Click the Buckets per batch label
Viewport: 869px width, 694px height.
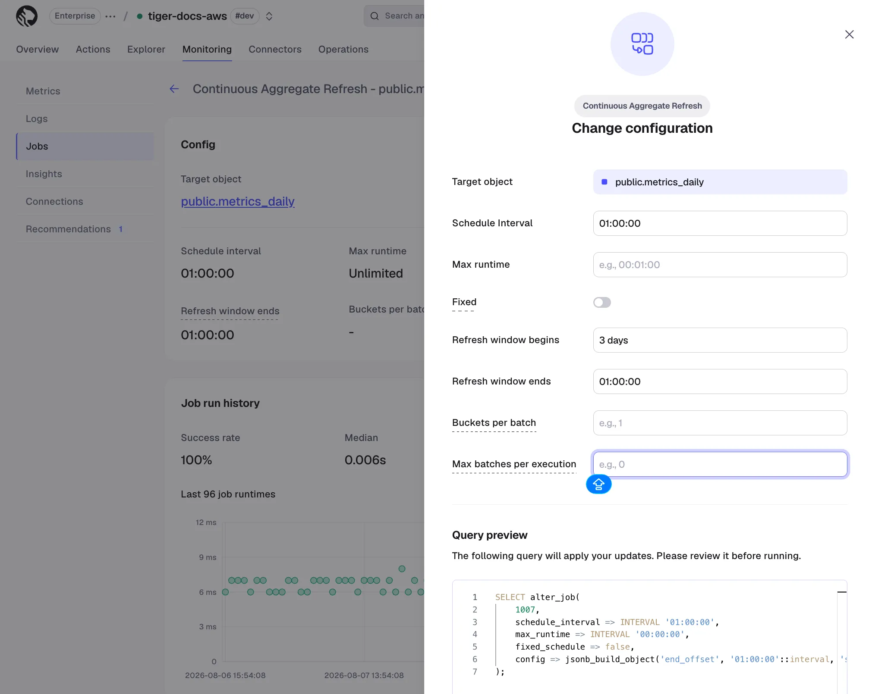[x=494, y=423]
